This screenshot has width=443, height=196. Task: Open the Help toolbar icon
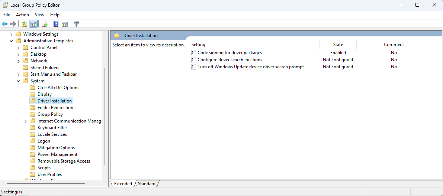[x=56, y=24]
